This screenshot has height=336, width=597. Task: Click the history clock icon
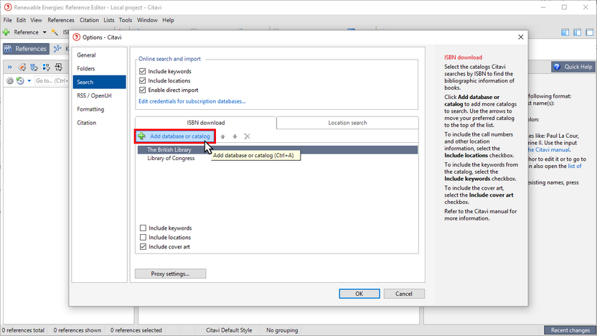tap(20, 80)
